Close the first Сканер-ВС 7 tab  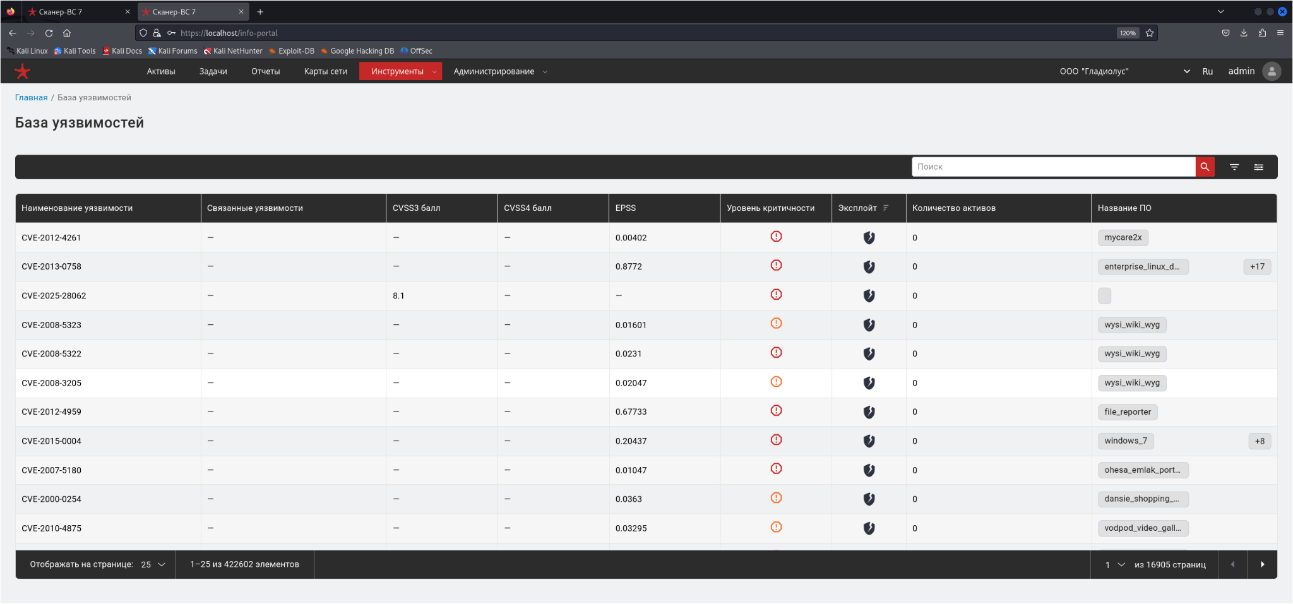(128, 12)
